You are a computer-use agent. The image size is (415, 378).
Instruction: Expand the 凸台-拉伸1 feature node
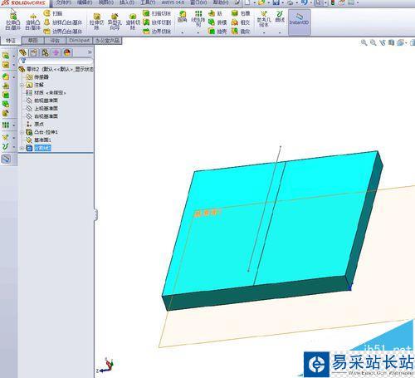(x=22, y=132)
